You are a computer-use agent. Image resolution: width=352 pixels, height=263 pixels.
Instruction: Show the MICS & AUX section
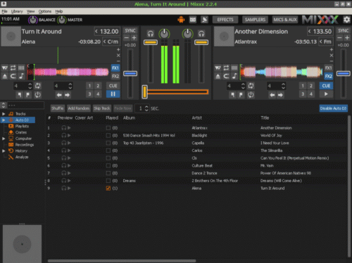[285, 20]
